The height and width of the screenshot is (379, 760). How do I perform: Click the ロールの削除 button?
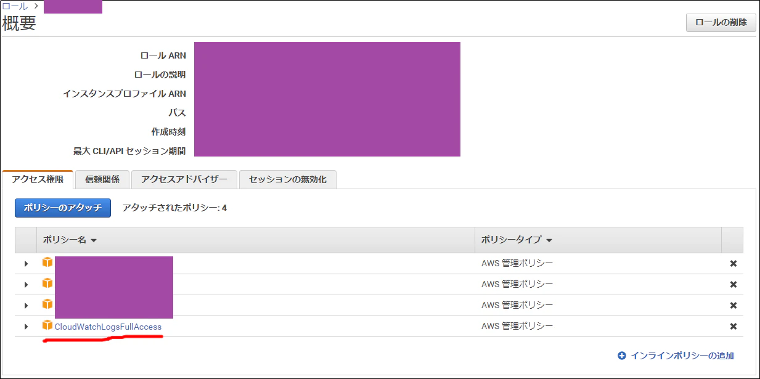721,22
